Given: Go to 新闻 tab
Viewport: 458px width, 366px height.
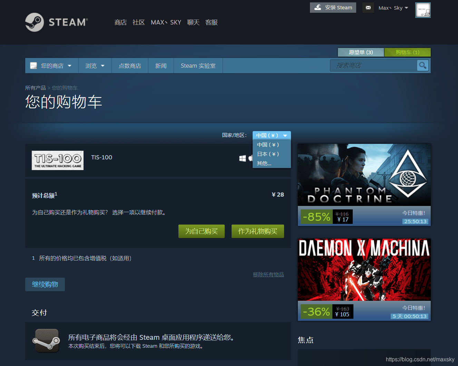Looking at the screenshot, I should 161,66.
